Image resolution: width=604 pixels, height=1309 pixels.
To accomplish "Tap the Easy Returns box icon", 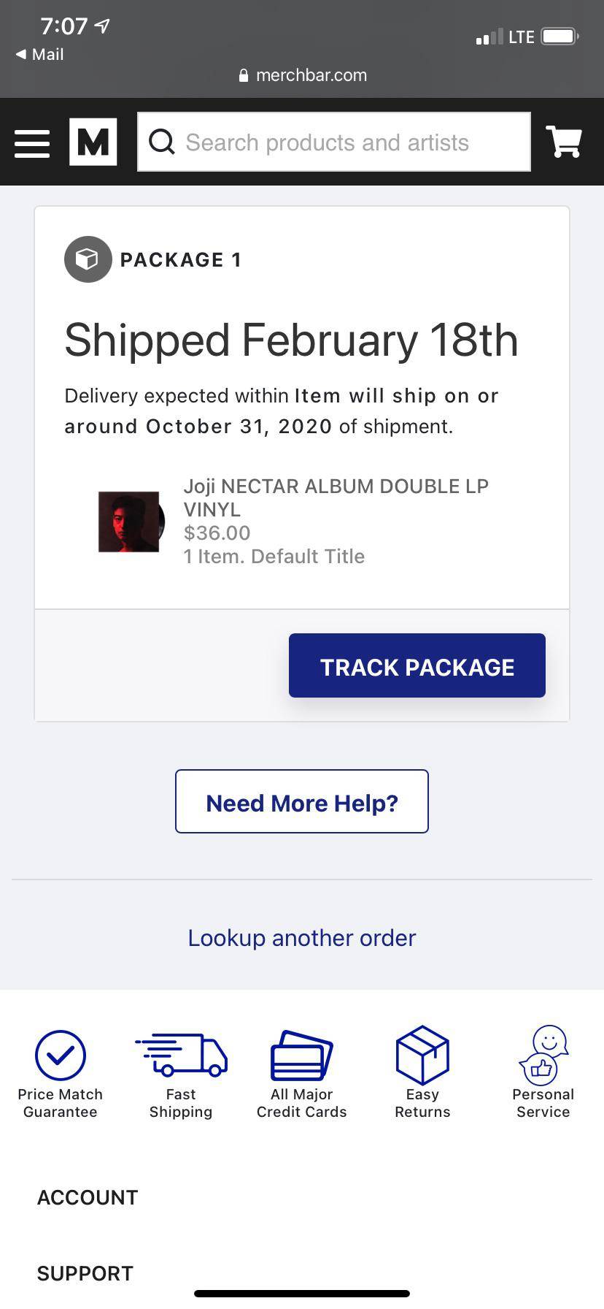I will [x=422, y=1055].
